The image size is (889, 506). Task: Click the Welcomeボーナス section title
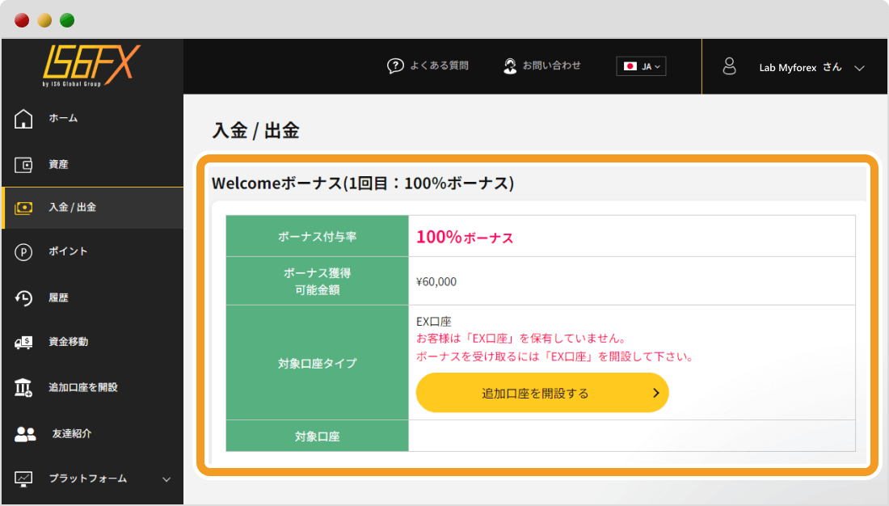(363, 183)
